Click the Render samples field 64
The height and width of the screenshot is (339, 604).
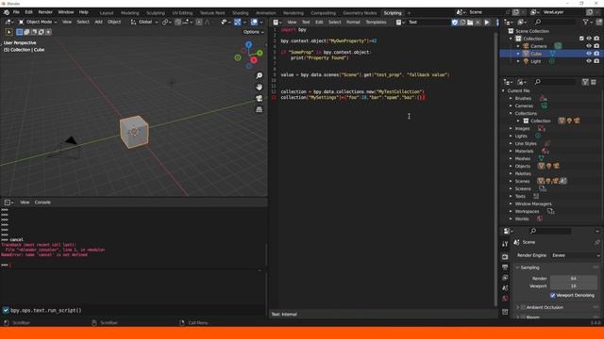pyautogui.click(x=573, y=279)
